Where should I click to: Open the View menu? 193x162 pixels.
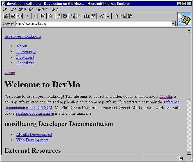pyautogui.click(x=22, y=9)
